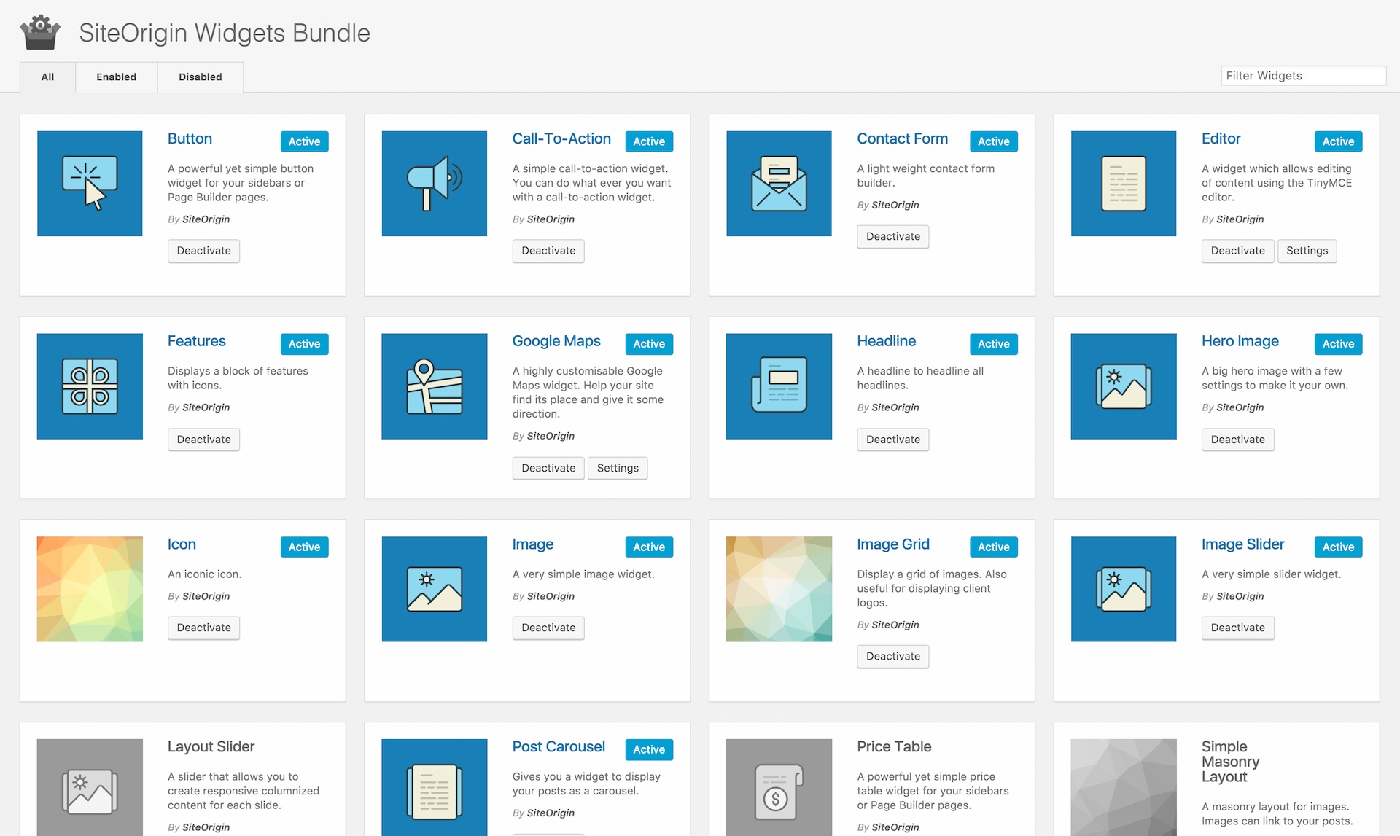The image size is (1400, 836).
Task: Open Settings for the Editor widget
Action: (x=1307, y=251)
